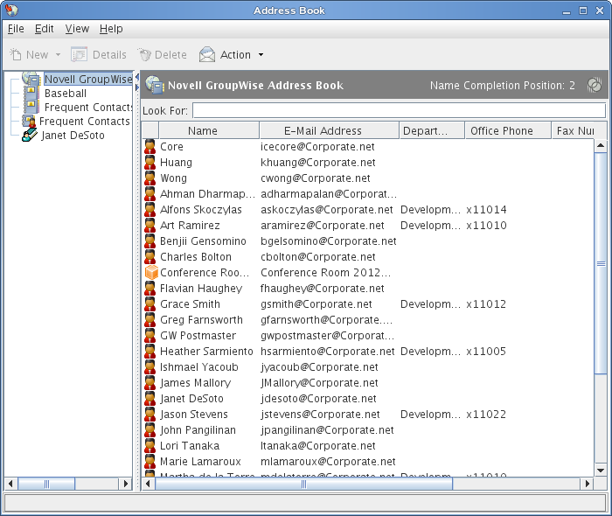Click the user icon for Charles Bolton
Viewport: 612px width, 516px height.
point(150,256)
